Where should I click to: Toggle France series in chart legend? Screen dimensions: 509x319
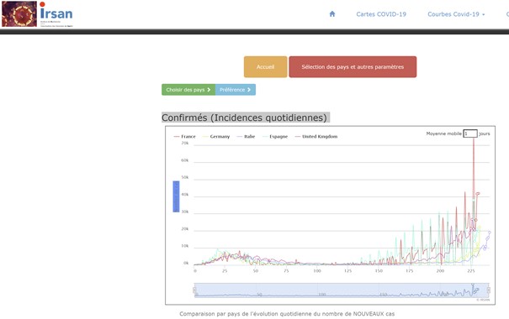185,136
